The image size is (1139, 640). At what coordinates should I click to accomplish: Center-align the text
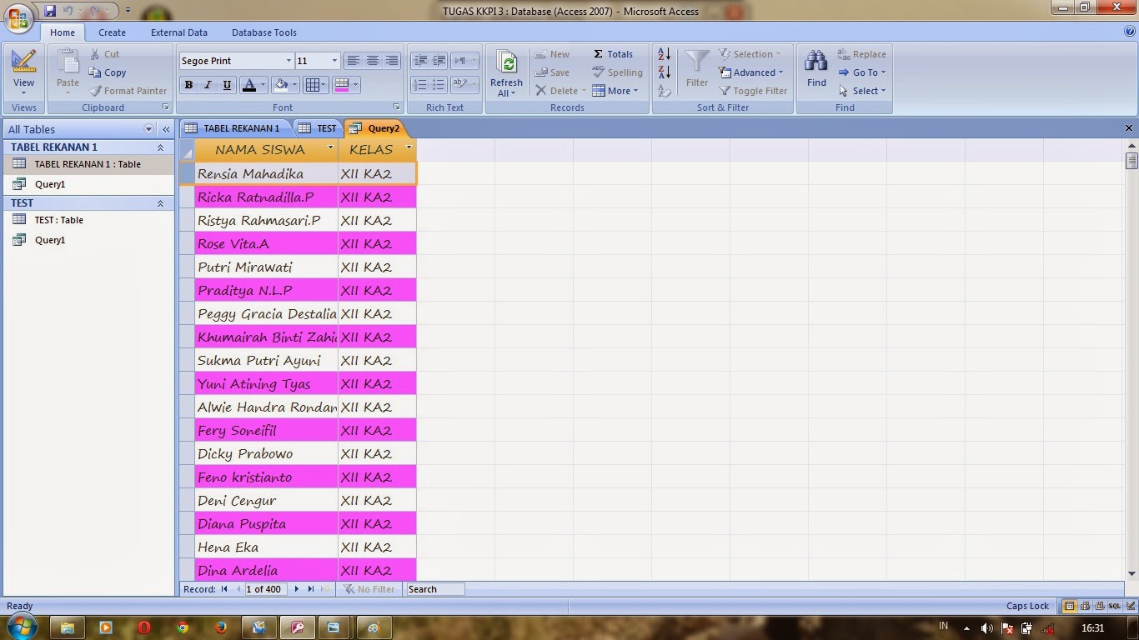click(373, 61)
